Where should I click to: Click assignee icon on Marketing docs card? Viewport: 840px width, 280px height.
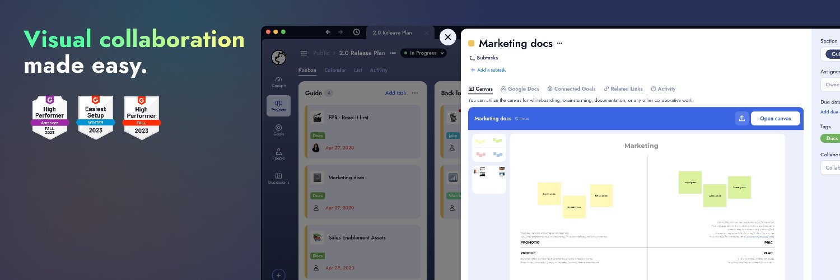[316, 208]
